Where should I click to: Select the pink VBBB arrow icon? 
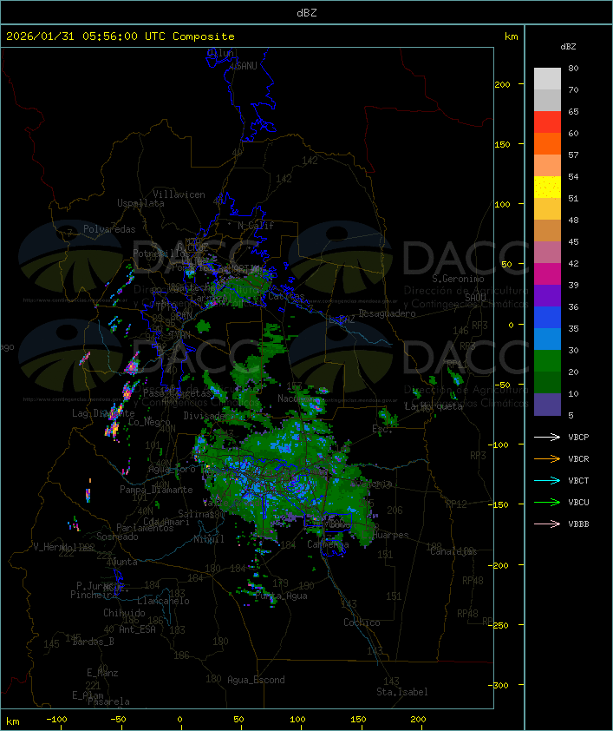(547, 524)
